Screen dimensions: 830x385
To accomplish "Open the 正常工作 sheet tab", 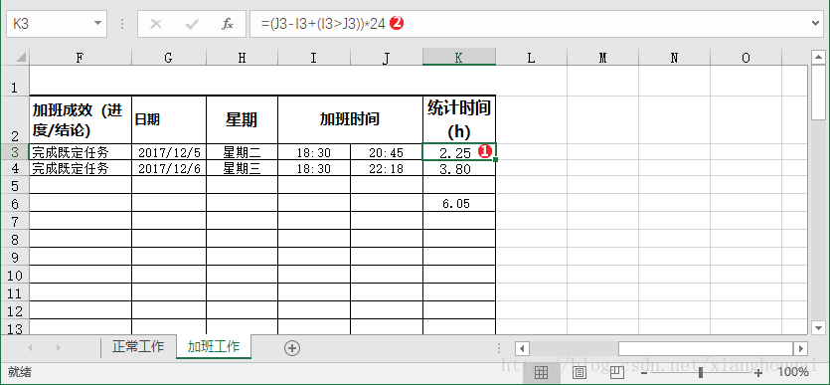I will (x=138, y=347).
